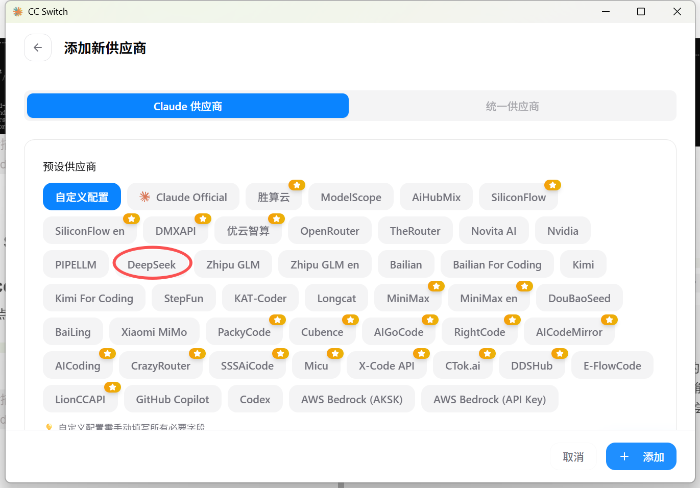Pick GitHub Copilot preset

click(173, 399)
